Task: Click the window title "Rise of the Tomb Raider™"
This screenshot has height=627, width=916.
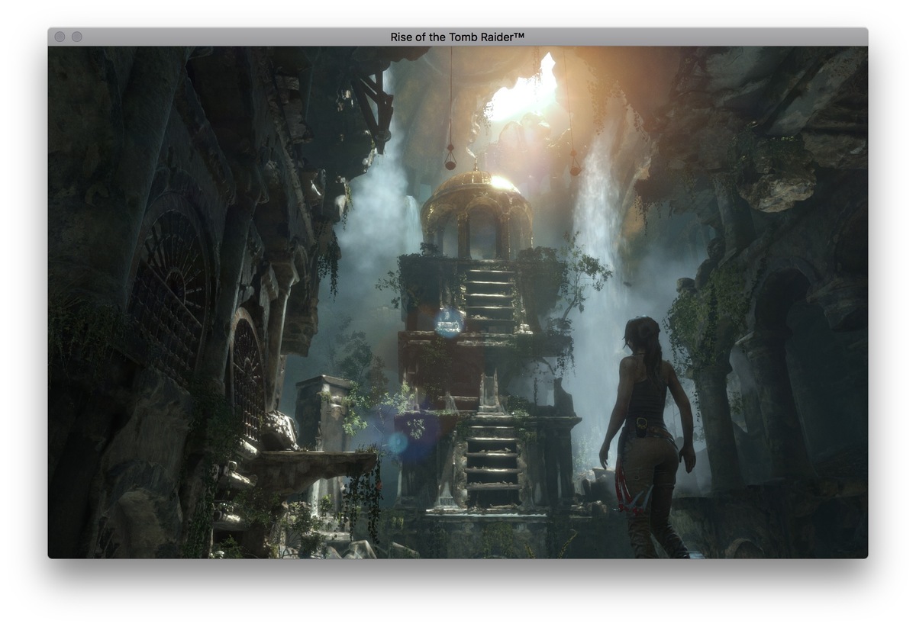Action: (457, 37)
